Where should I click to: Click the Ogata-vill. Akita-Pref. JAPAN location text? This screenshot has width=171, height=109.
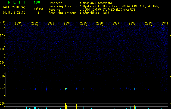(121, 6)
